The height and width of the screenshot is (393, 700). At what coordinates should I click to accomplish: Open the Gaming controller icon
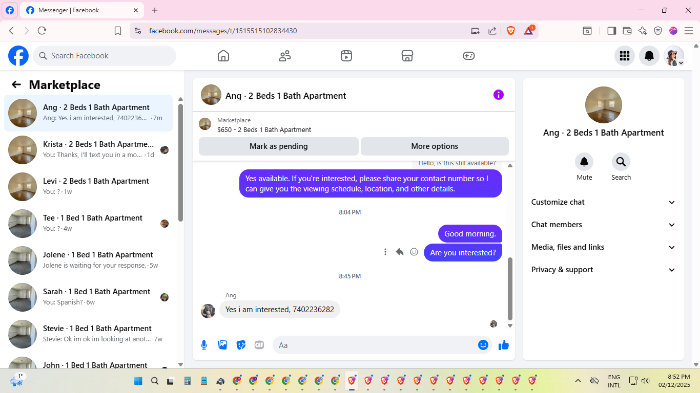click(x=469, y=56)
